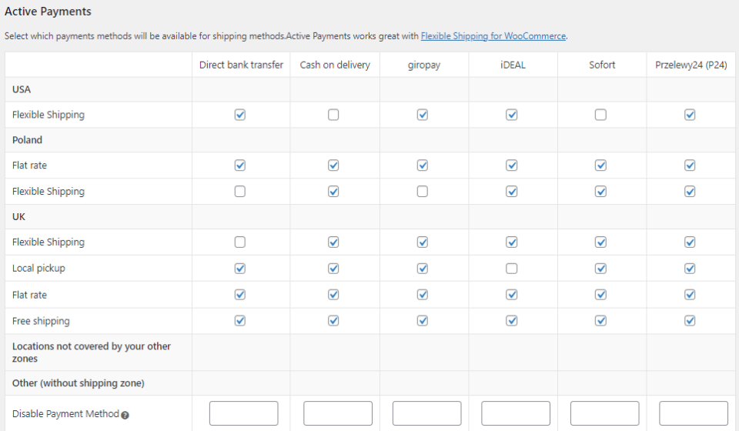The image size is (739, 431).
Task: Enable iDEAL for UK Local pickup
Action: tap(512, 269)
